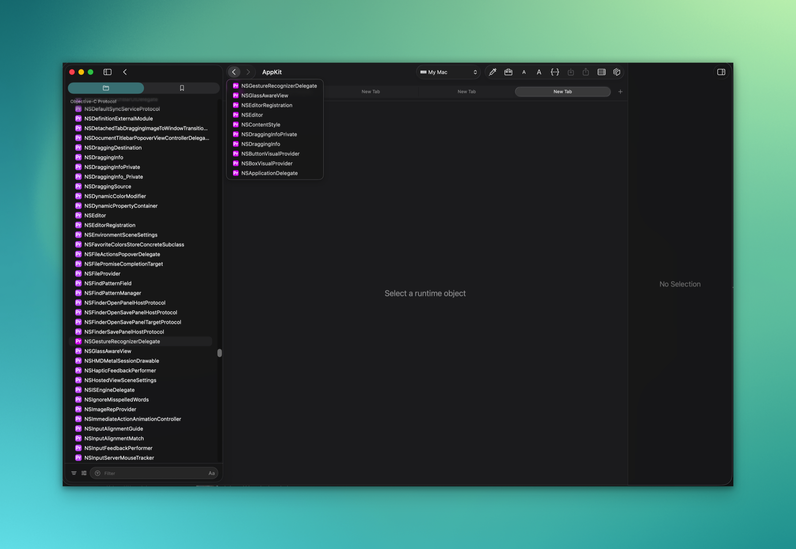Toggle the left sidebar visibility
Screen dimensions: 796x549
tap(107, 72)
